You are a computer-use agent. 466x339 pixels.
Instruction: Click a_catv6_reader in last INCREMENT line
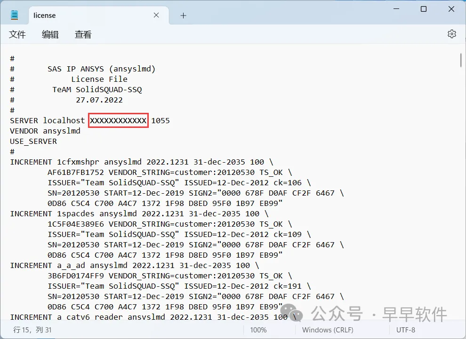coord(90,317)
